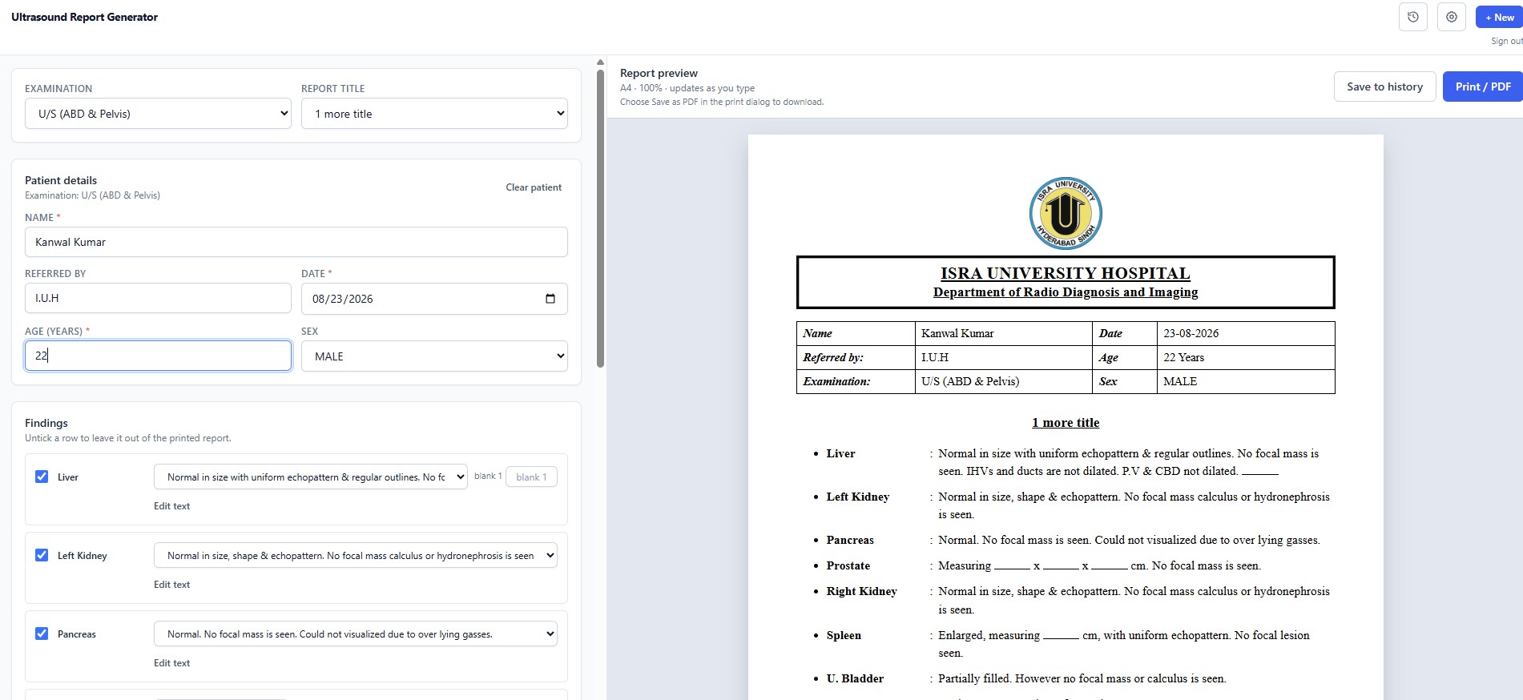Screen dimensions: 1523x700
Task: Click Edit text under Liver
Action: (172, 506)
